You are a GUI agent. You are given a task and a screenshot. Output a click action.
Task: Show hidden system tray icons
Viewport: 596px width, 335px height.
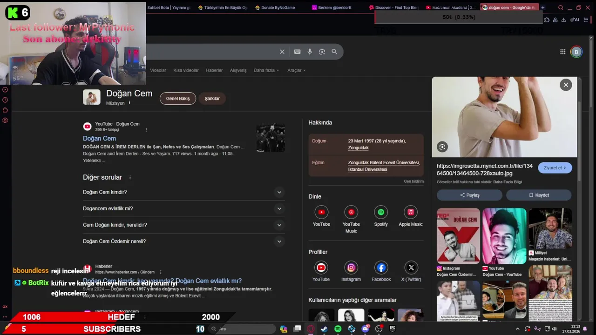click(x=517, y=329)
